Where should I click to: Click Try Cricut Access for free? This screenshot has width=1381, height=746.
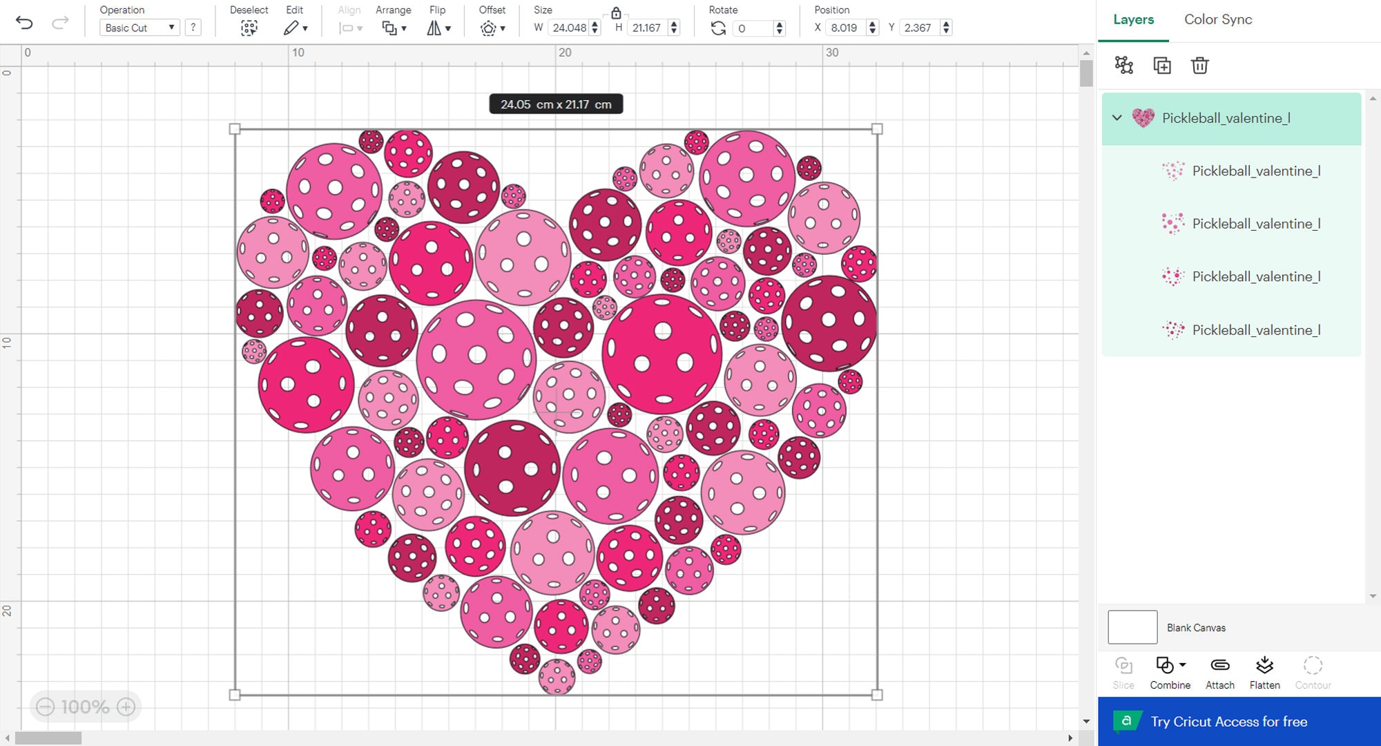(x=1228, y=721)
